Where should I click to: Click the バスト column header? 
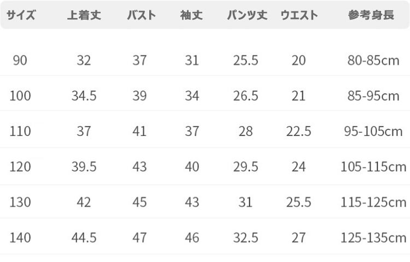pos(141,15)
